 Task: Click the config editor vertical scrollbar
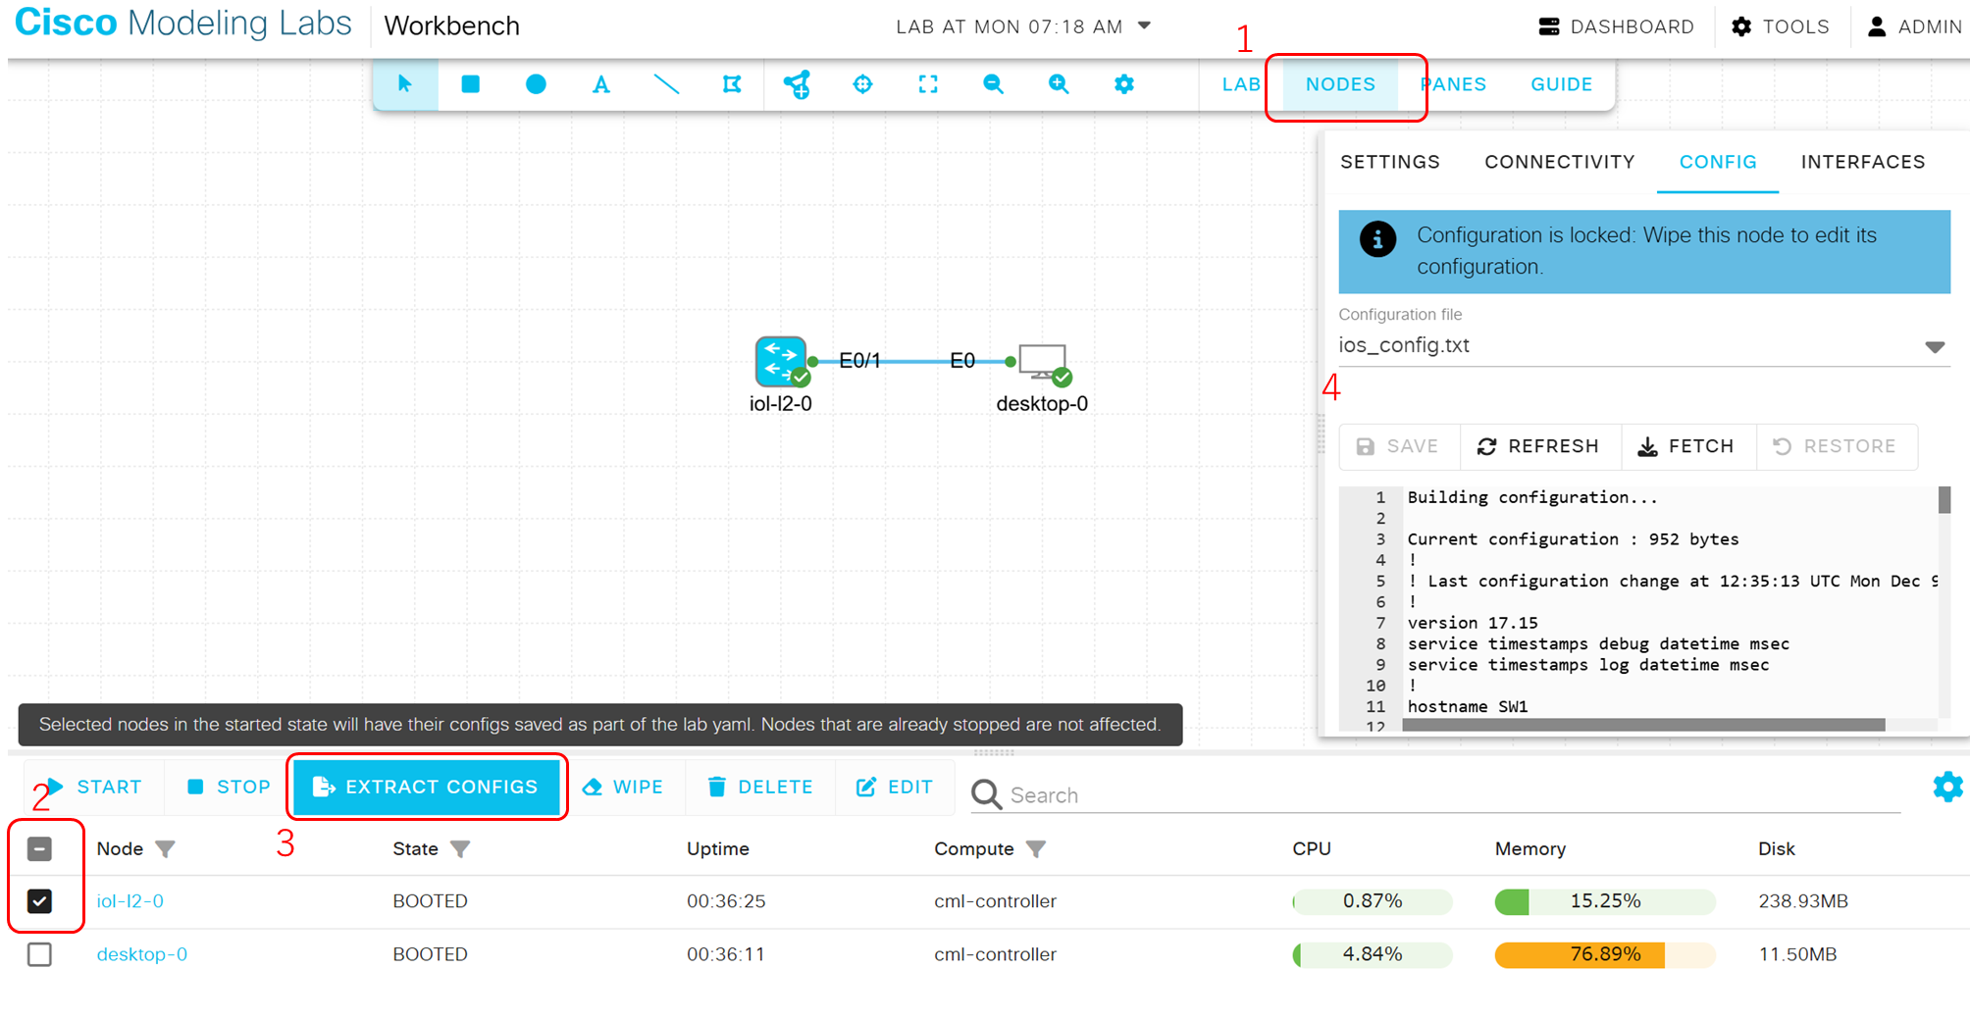coord(1944,500)
